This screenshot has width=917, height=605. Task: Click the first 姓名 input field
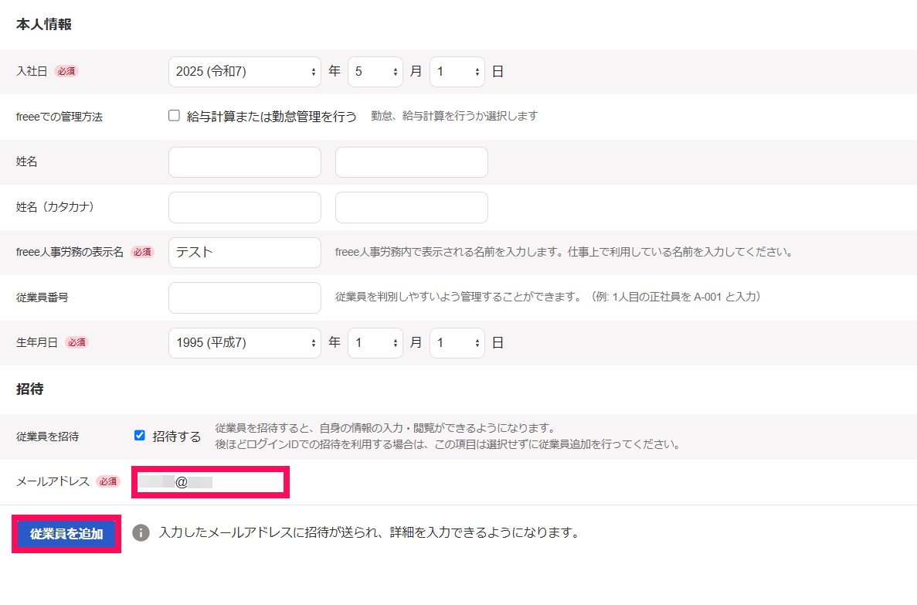pyautogui.click(x=244, y=162)
